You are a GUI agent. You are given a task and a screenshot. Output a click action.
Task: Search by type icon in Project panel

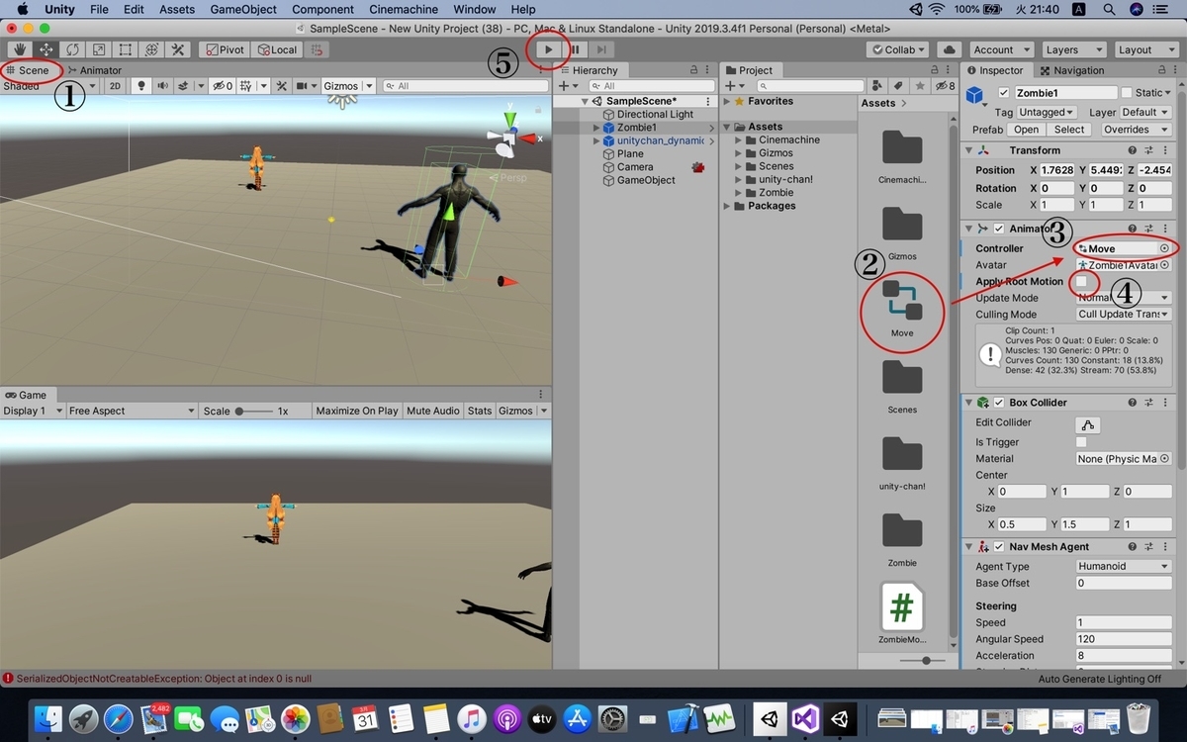pos(876,86)
